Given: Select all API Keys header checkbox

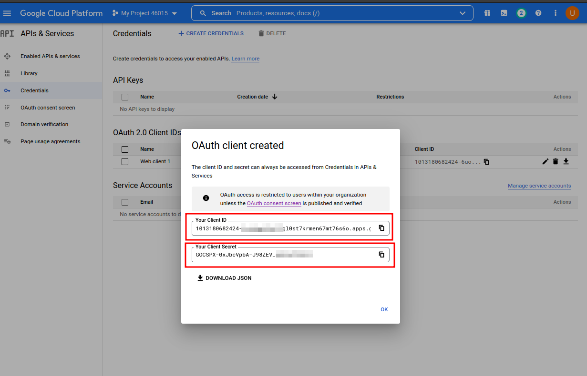Looking at the screenshot, I should point(125,97).
